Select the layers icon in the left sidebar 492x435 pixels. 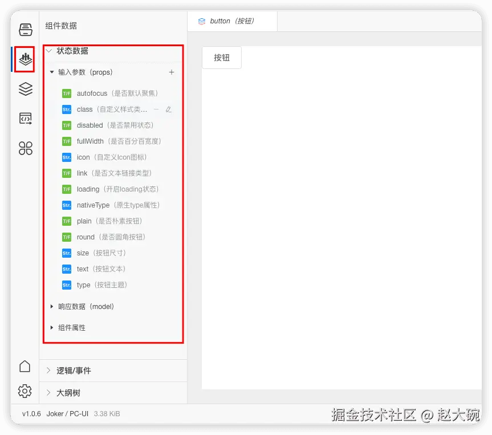pyautogui.click(x=24, y=89)
